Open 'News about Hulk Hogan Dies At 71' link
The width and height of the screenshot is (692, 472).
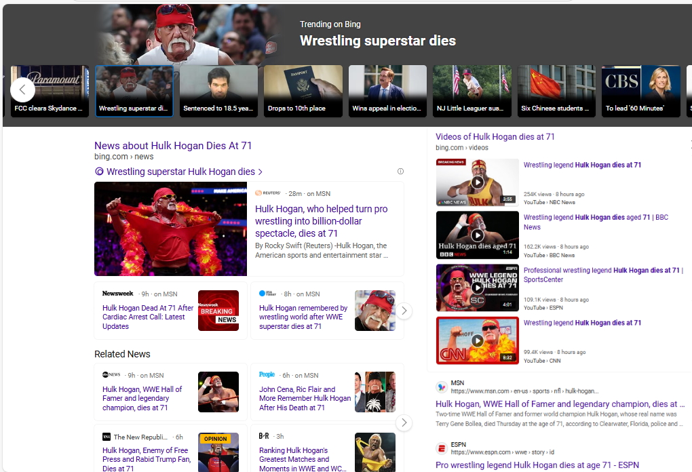[173, 146]
